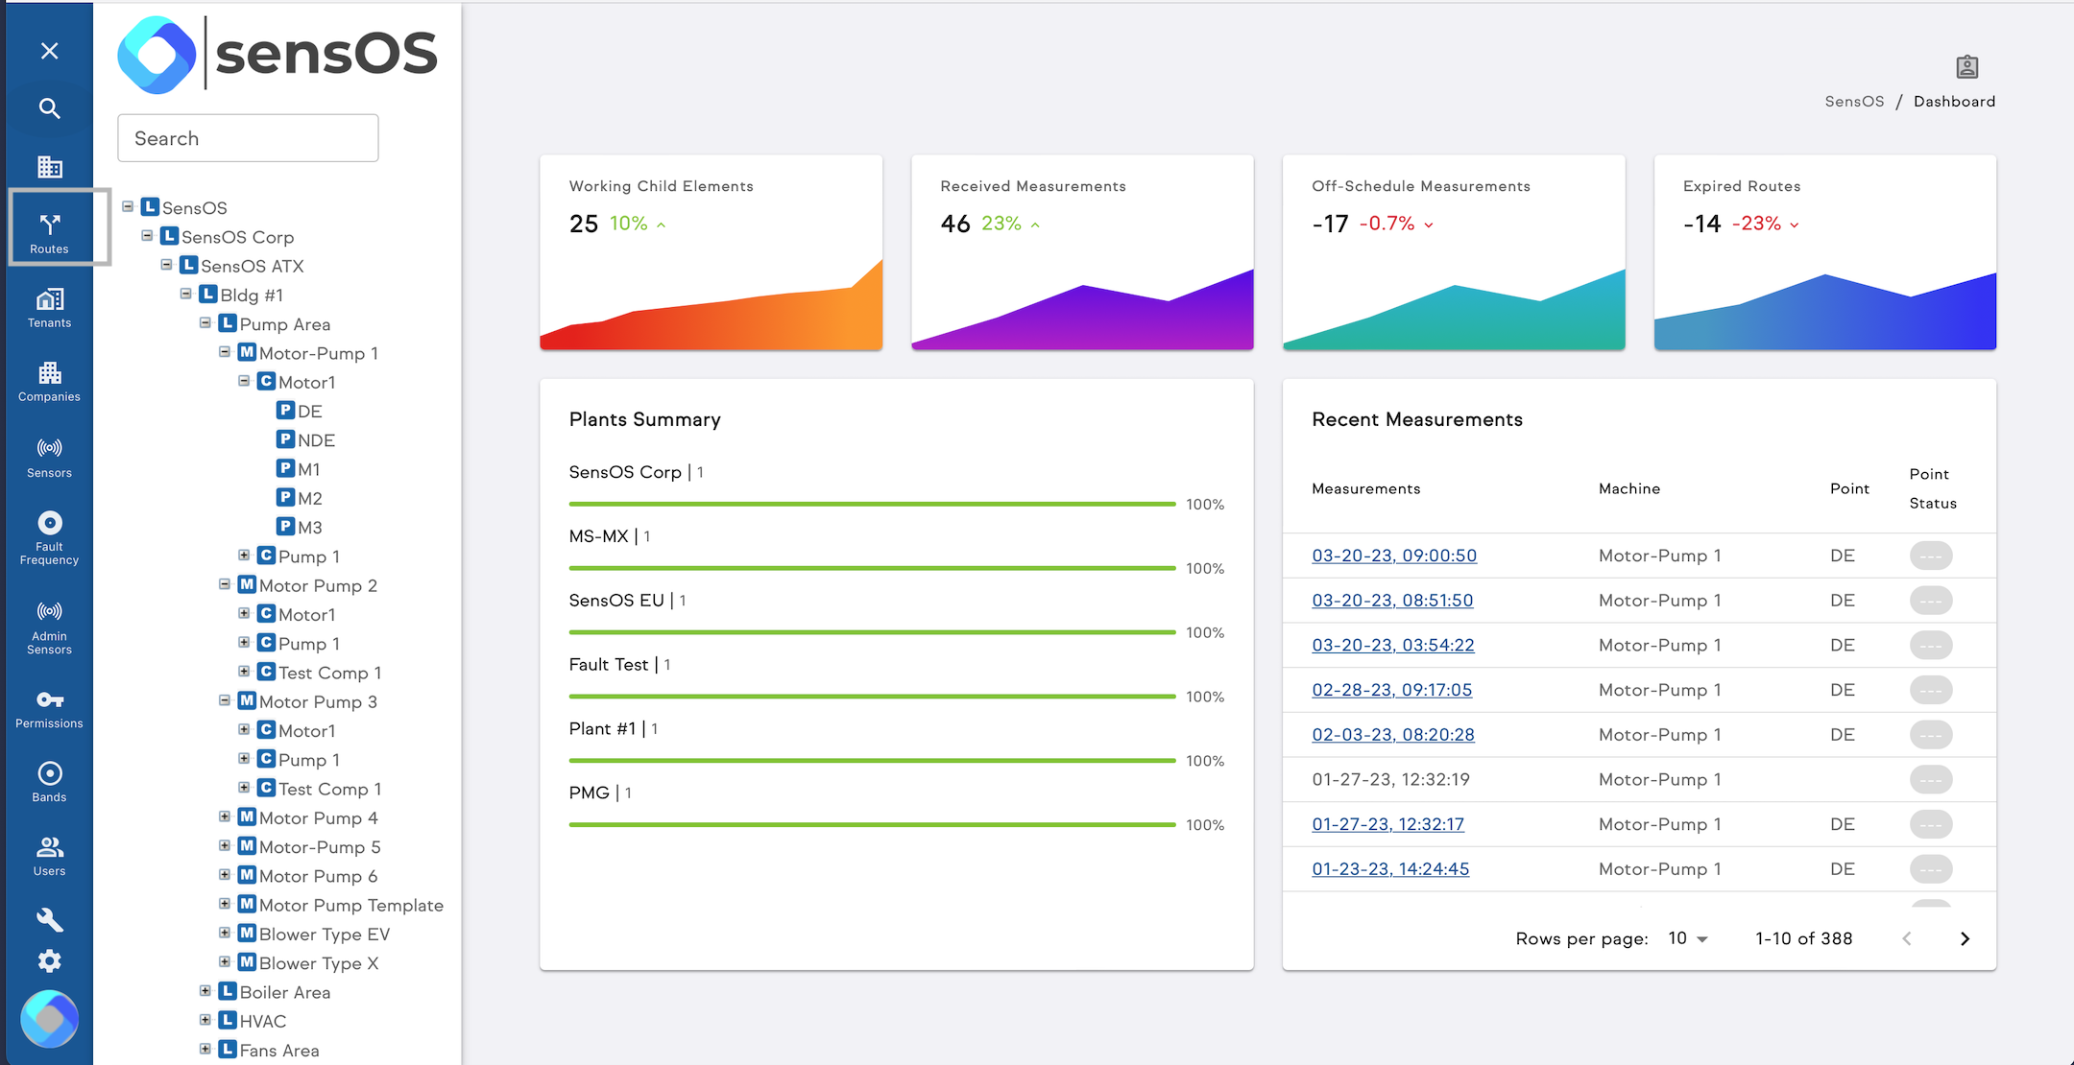Open settings gear in sidebar
The image size is (2074, 1065).
point(50,960)
